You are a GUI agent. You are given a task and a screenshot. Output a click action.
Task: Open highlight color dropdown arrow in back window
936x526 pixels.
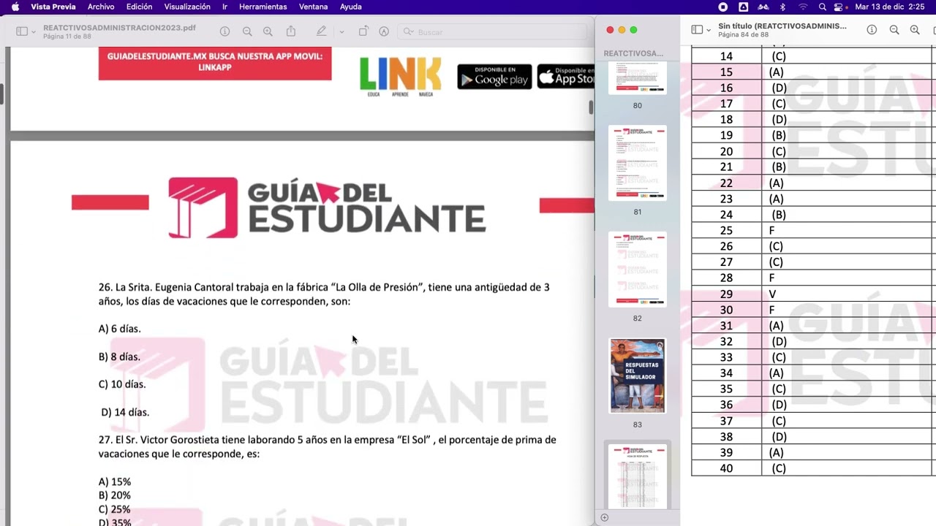coord(341,32)
